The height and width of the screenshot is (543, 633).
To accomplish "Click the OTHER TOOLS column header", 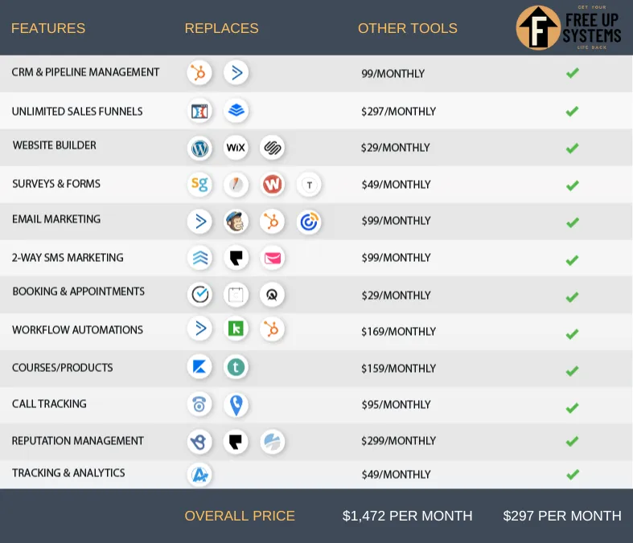I will click(407, 28).
